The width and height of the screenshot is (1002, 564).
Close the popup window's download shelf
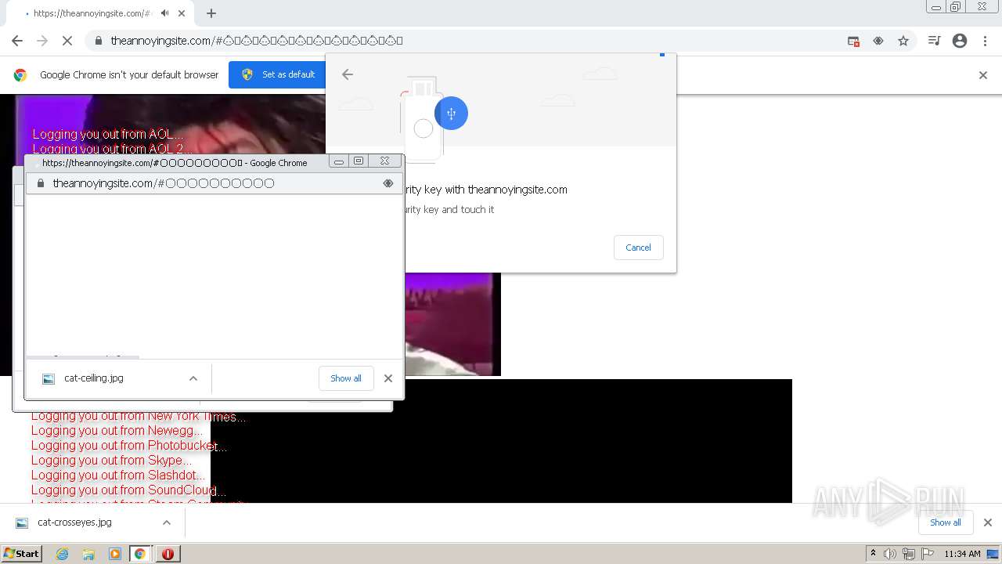(388, 378)
